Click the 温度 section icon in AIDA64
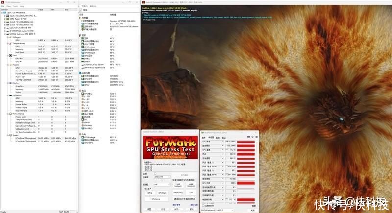 [80, 35]
